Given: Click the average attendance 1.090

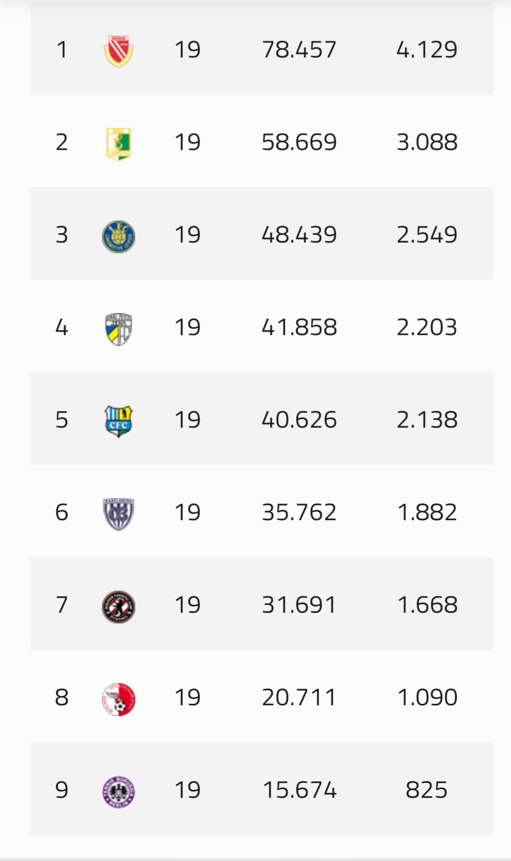Looking at the screenshot, I should coord(427,697).
